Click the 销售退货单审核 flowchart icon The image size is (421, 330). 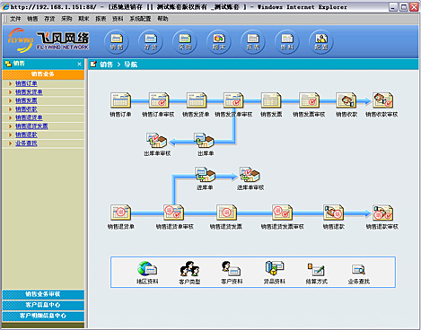pyautogui.click(x=174, y=213)
